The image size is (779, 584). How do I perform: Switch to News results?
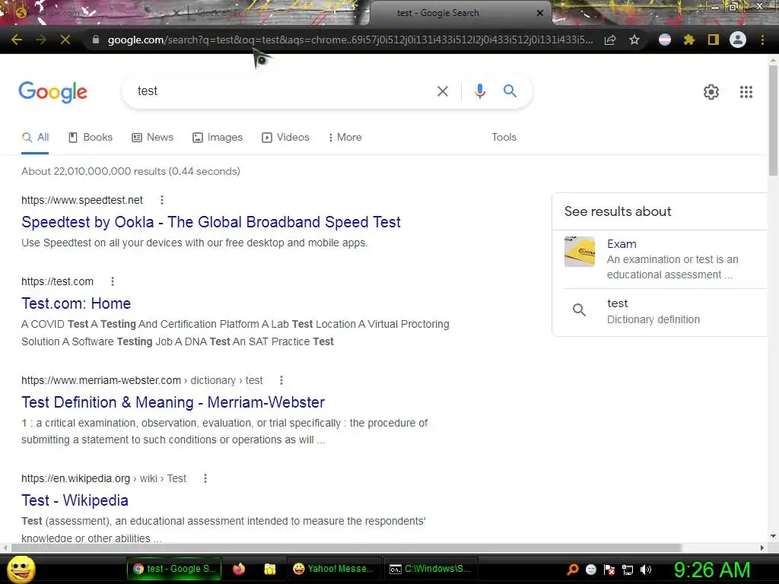(152, 138)
